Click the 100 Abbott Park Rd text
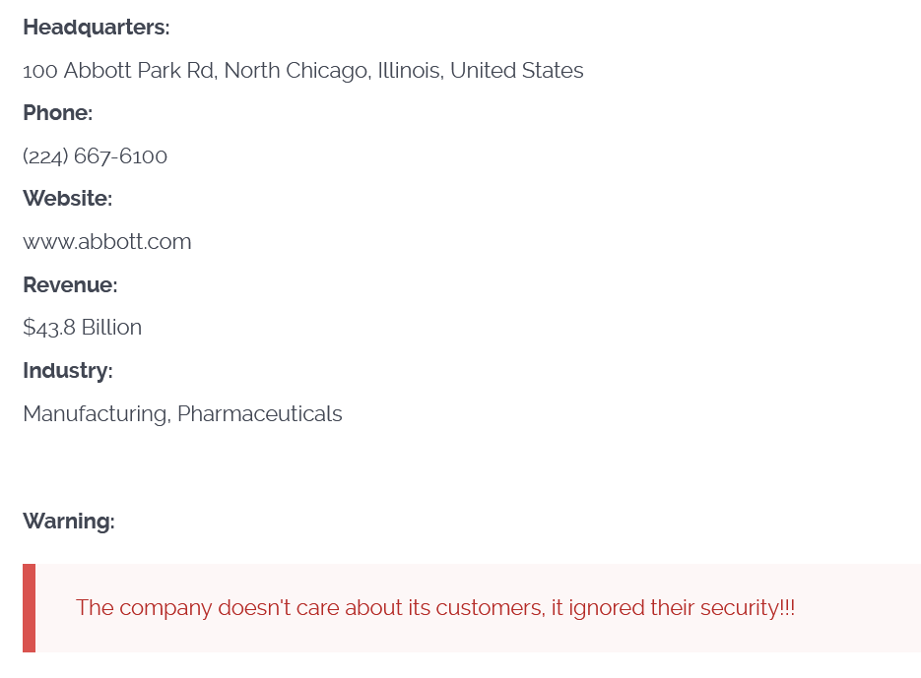 tap(119, 71)
